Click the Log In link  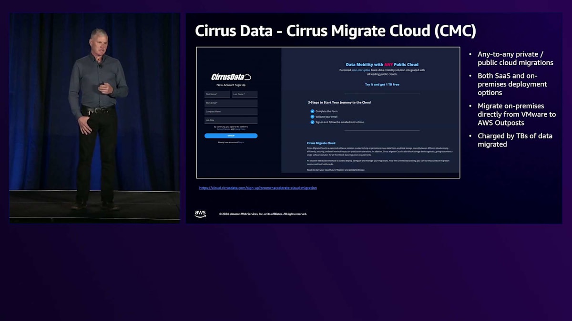click(x=241, y=142)
